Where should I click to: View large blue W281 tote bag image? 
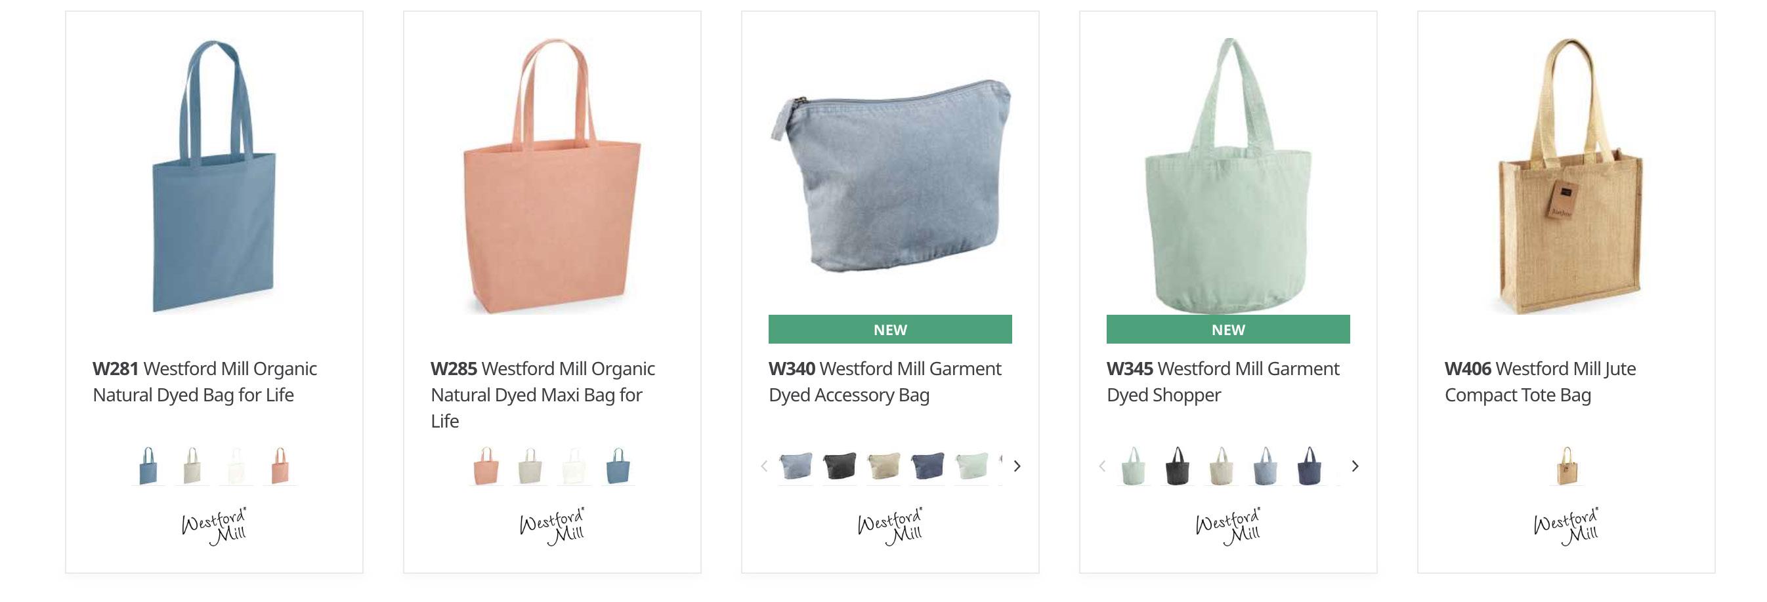tap(214, 176)
